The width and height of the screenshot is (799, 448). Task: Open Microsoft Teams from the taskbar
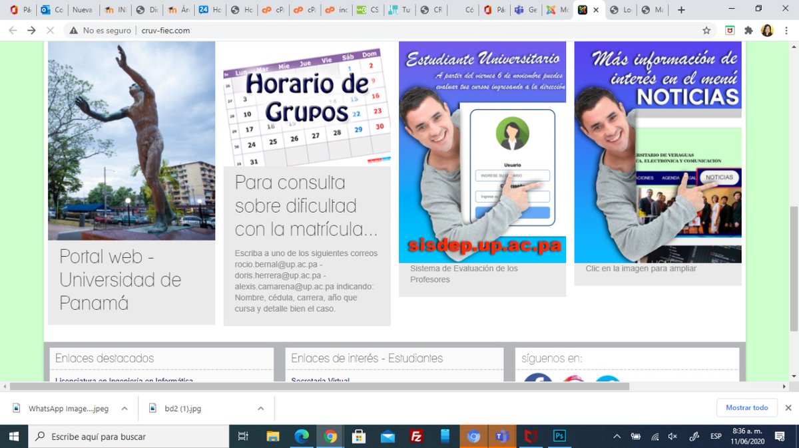pyautogui.click(x=501, y=437)
